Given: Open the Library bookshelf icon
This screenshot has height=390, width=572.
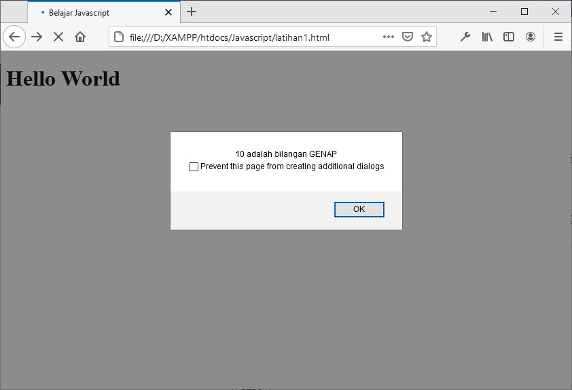Looking at the screenshot, I should pos(487,37).
